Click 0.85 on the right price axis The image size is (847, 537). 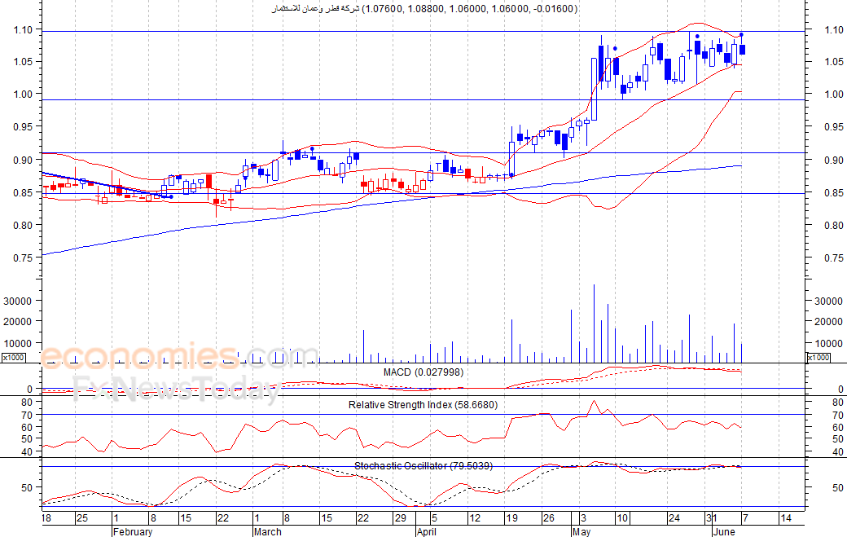(x=833, y=193)
